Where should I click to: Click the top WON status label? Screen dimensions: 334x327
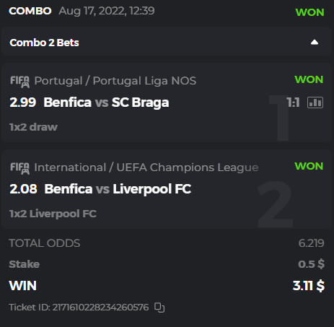coord(309,12)
